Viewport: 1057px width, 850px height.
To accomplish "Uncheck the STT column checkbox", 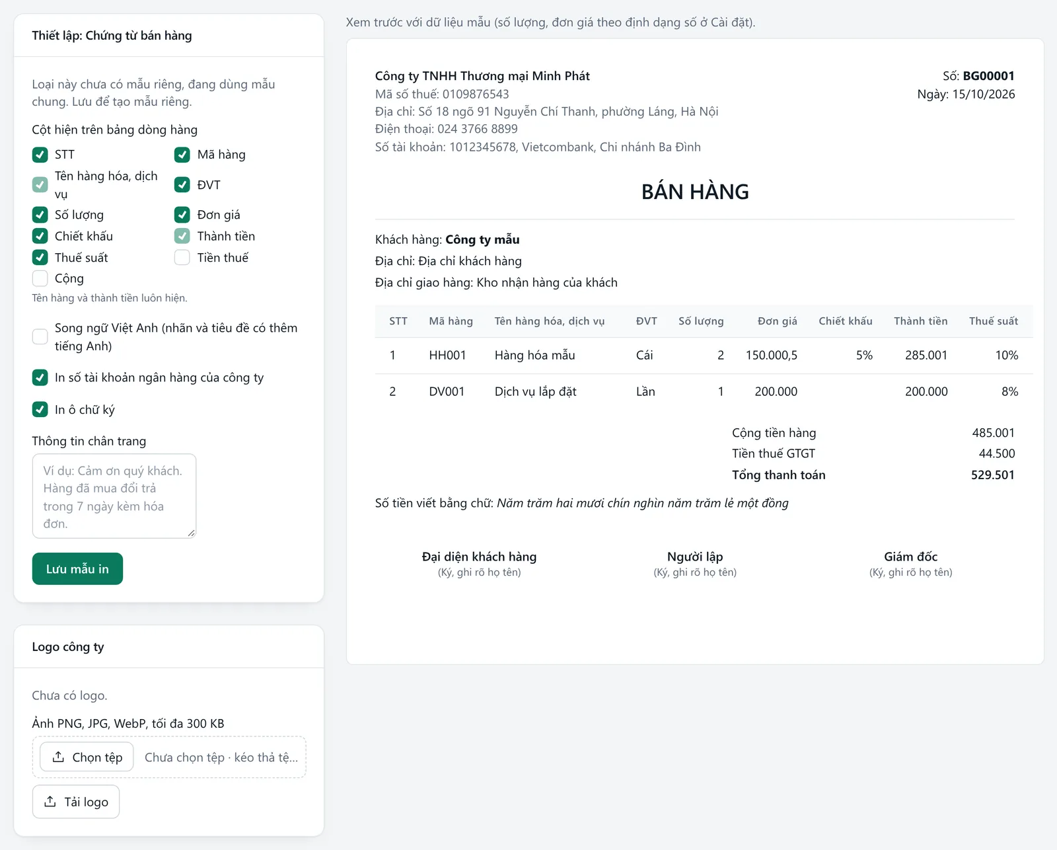I will [x=40, y=155].
